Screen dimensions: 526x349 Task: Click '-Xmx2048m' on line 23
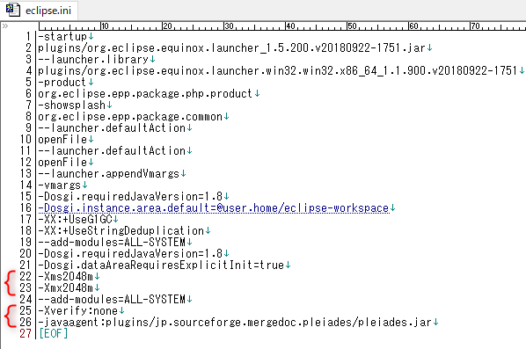click(65, 287)
